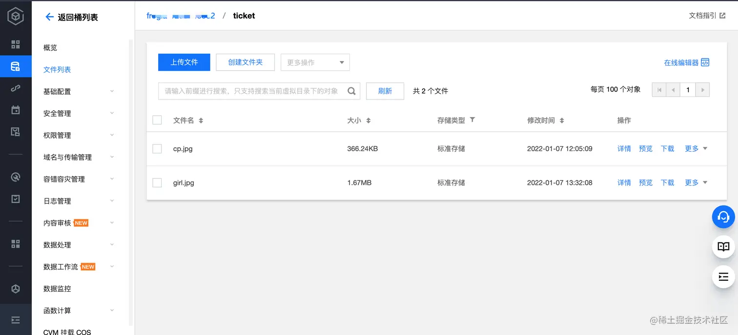The image size is (738, 335).
Task: Open the link chain icon in the dark rail
Action: (16, 88)
